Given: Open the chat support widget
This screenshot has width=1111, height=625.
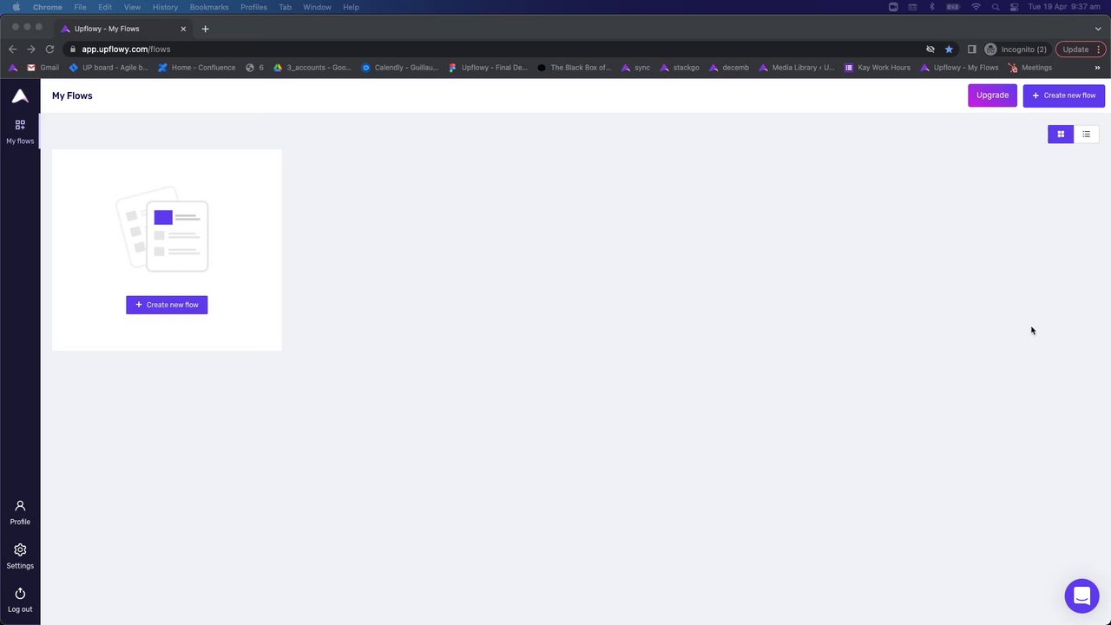Looking at the screenshot, I should 1081,596.
